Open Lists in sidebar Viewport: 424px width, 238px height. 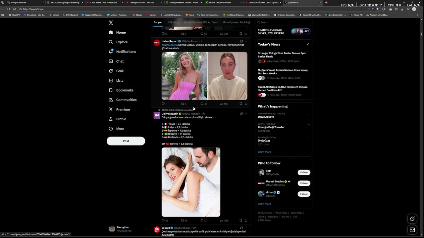tap(116, 80)
